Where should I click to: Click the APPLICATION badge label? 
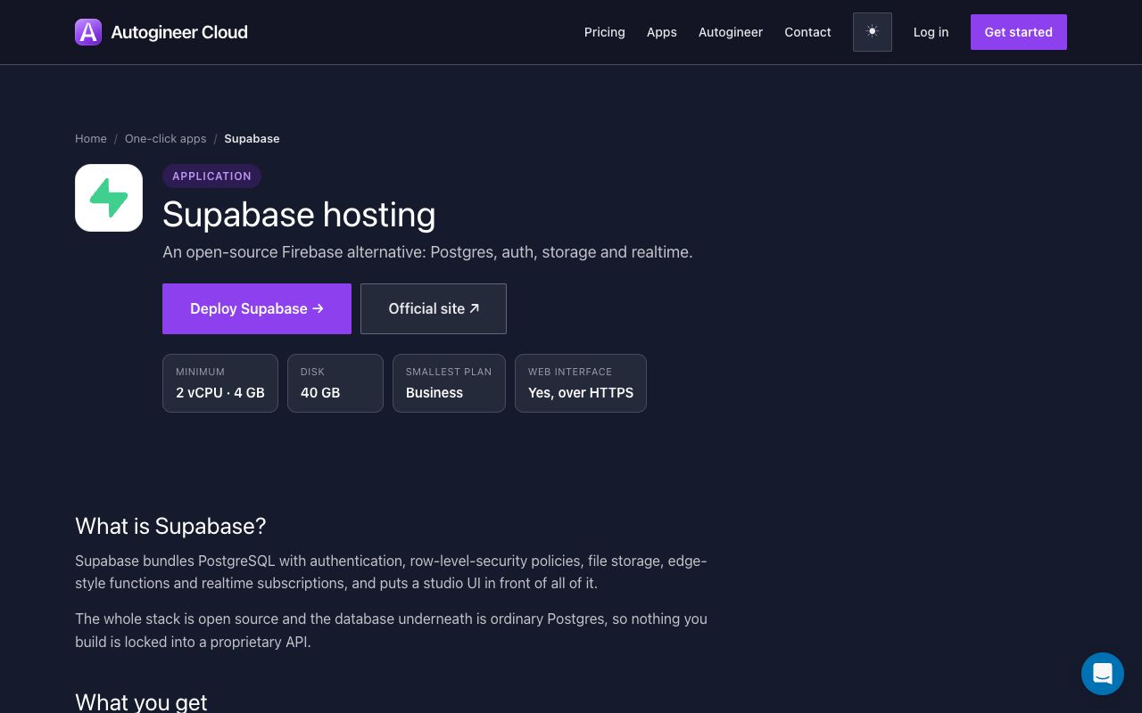click(211, 176)
